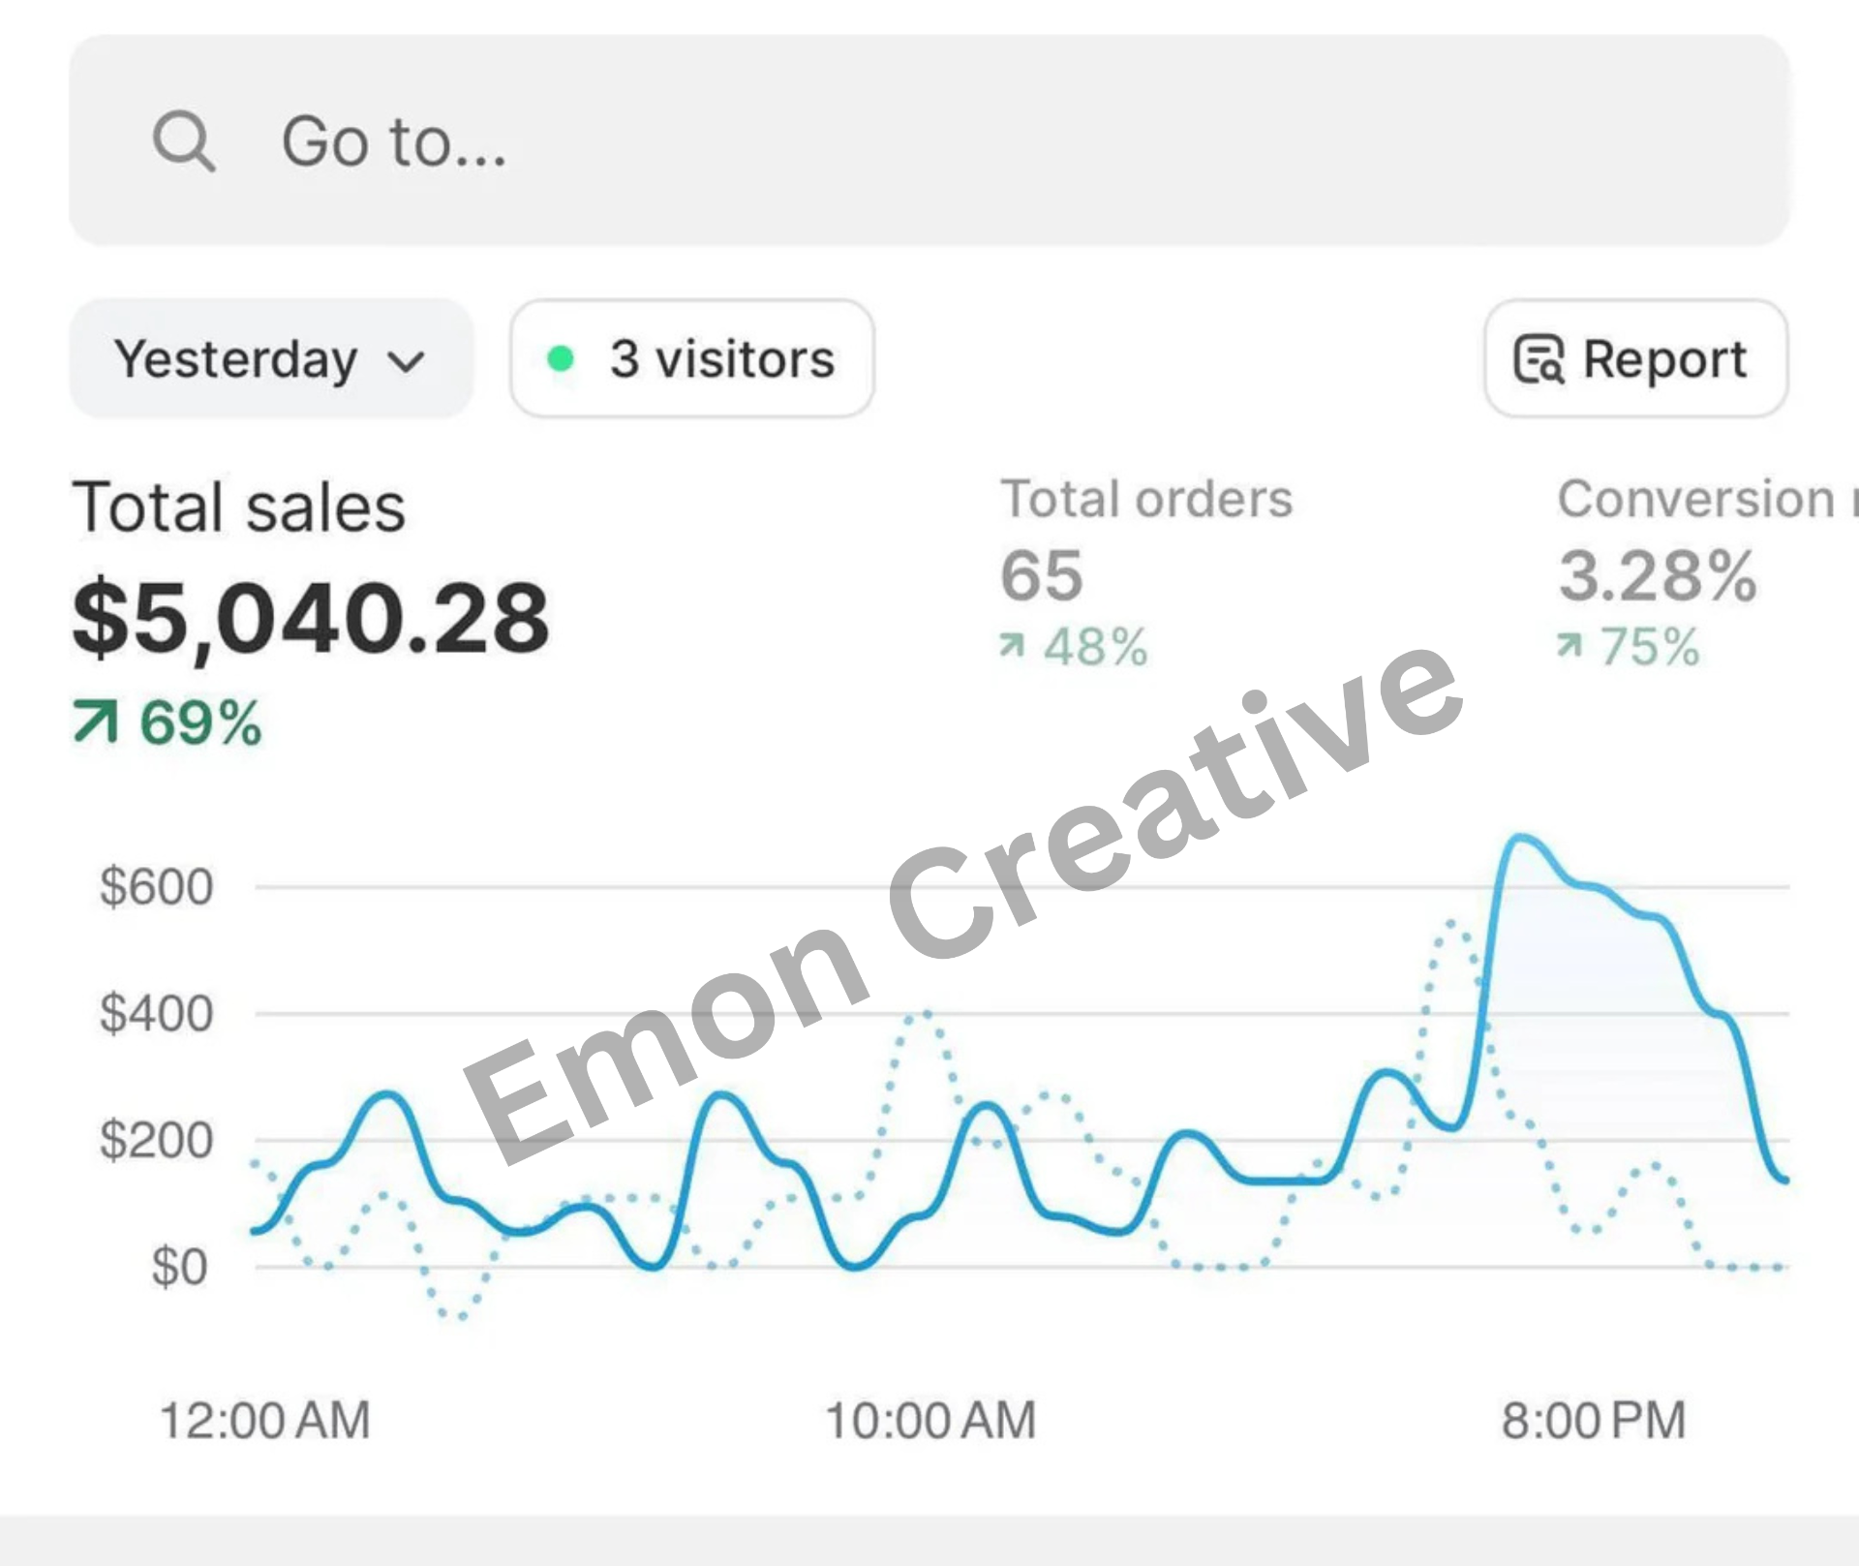Click the sales chart peak near 8 PM
The height and width of the screenshot is (1566, 1859).
coord(1522,838)
